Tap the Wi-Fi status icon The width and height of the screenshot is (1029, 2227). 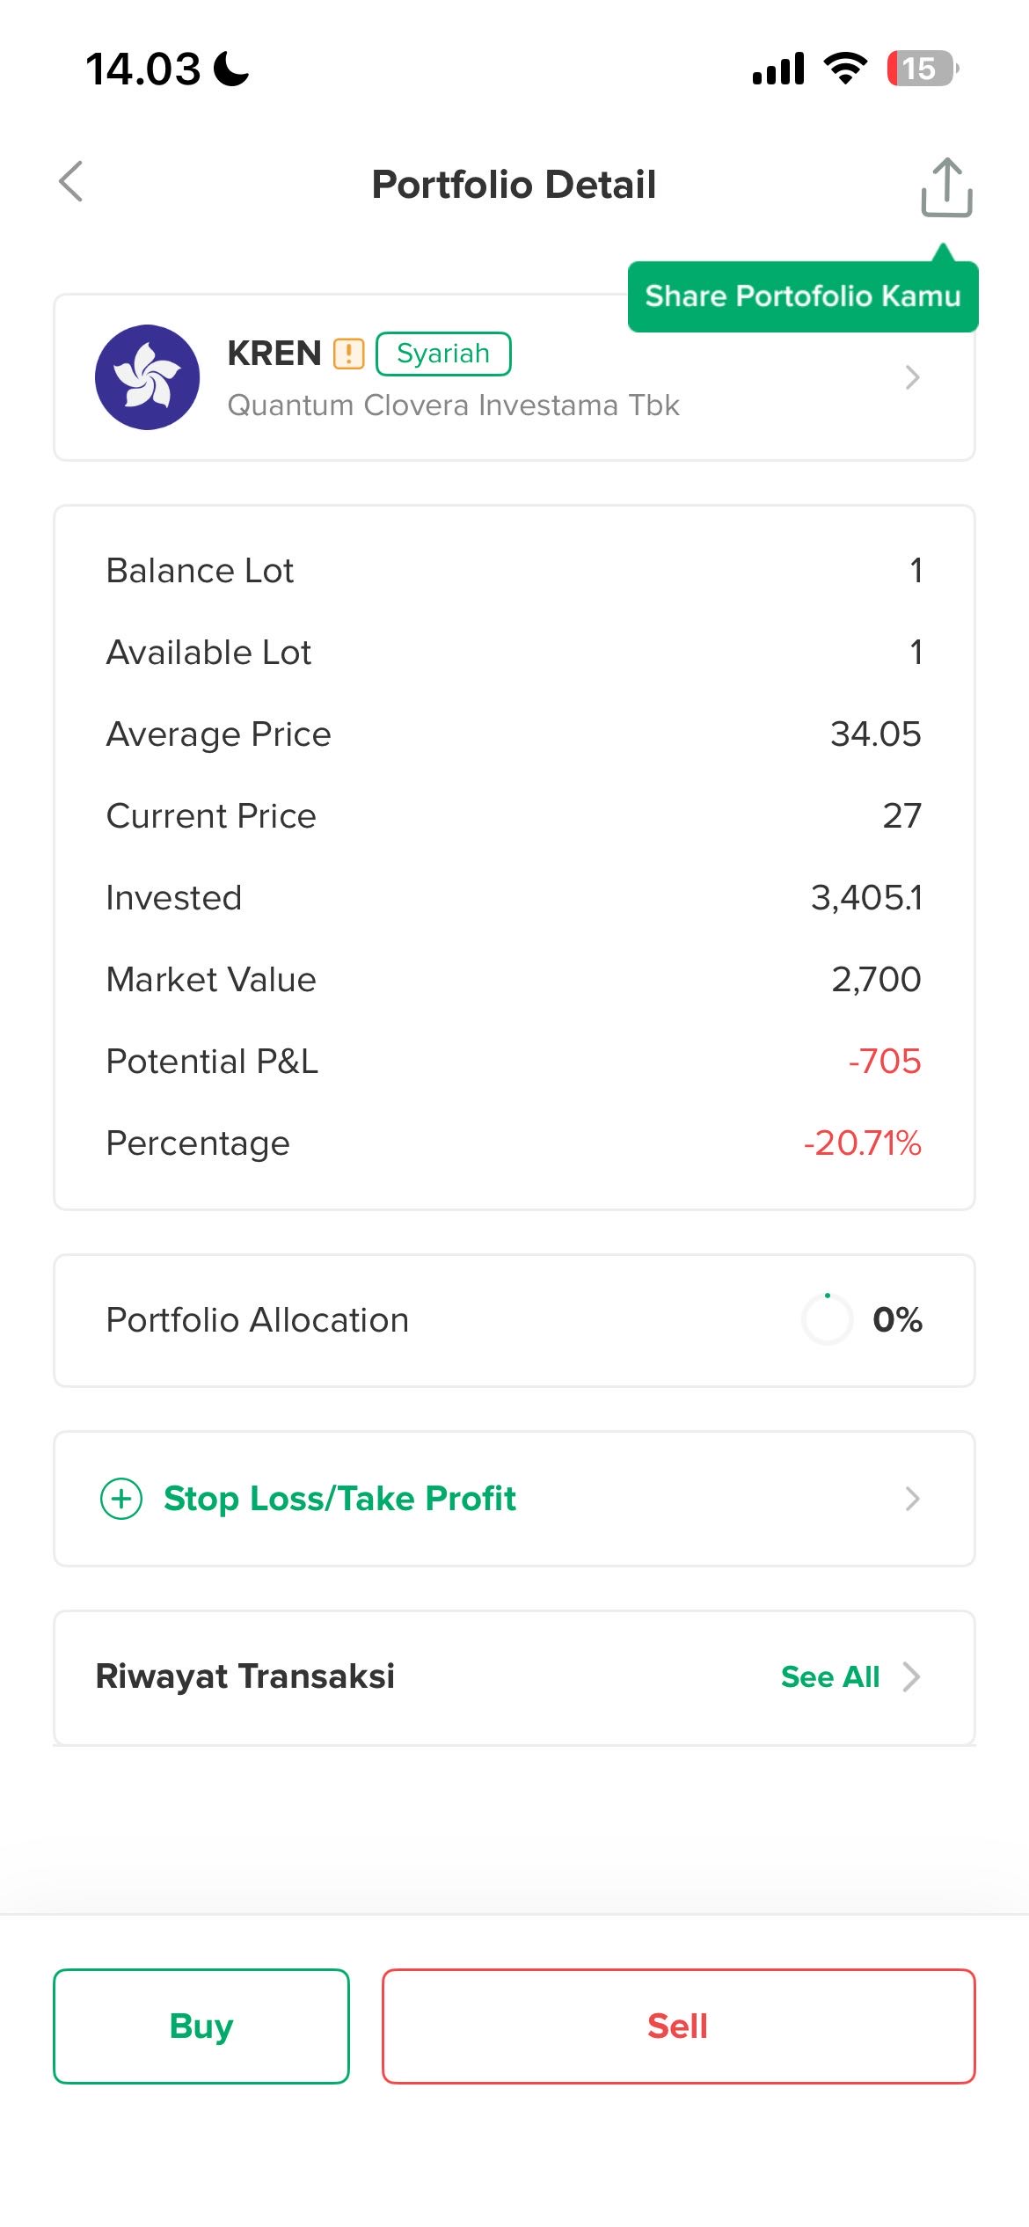(845, 69)
